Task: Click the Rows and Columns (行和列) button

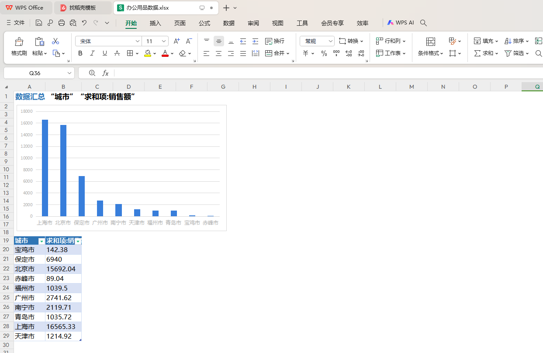Action: (391, 41)
